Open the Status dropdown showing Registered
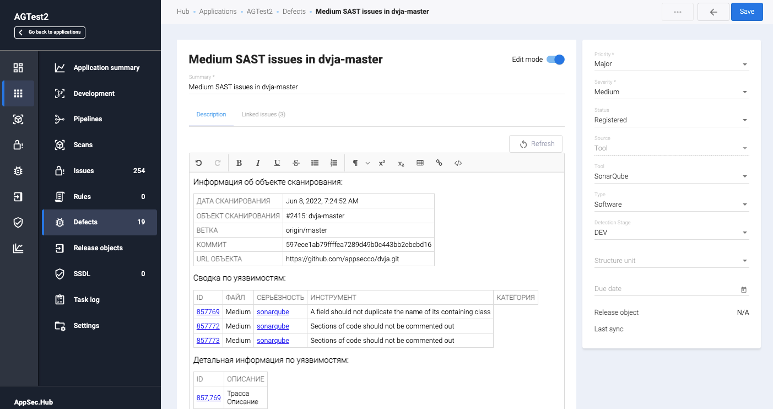Image resolution: width=773 pixels, height=409 pixels. tap(745, 120)
